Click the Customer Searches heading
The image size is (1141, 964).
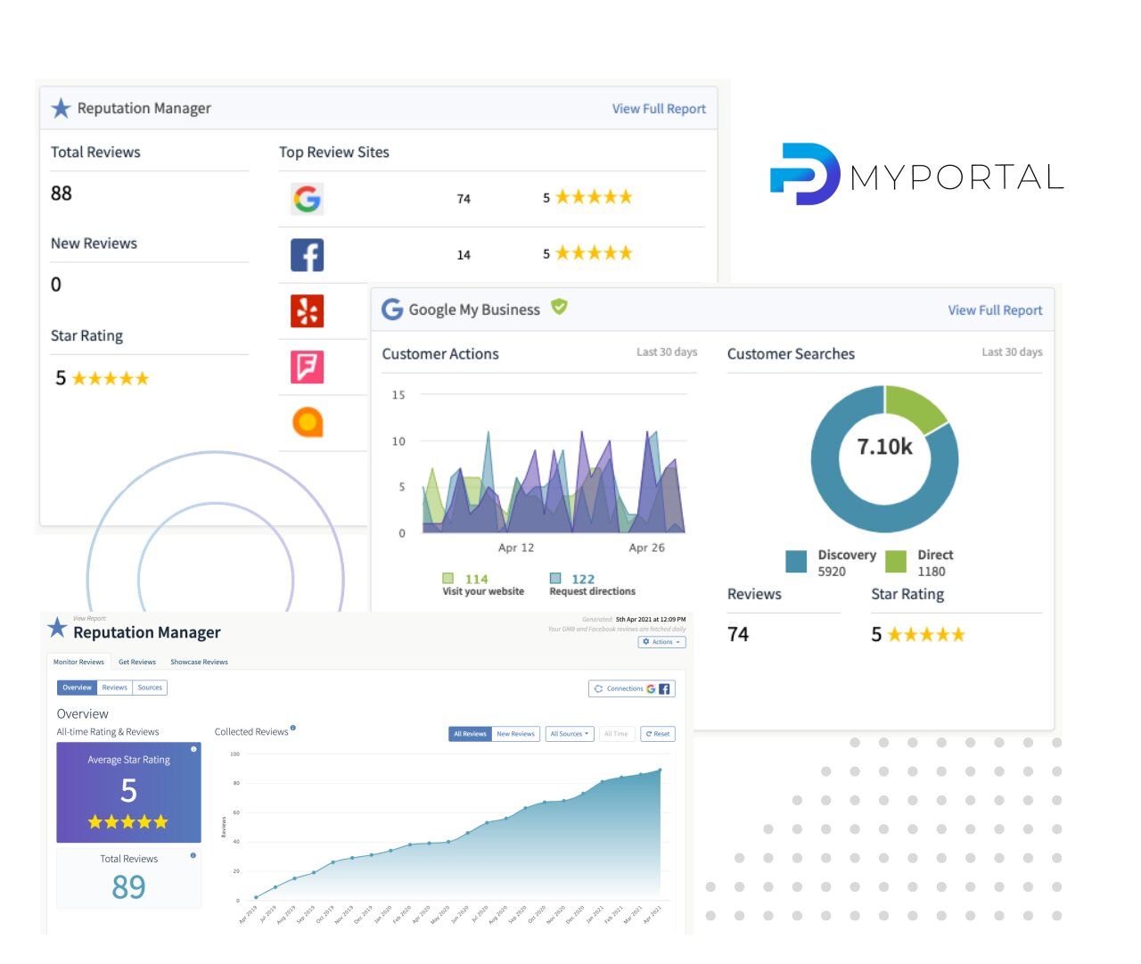point(791,354)
